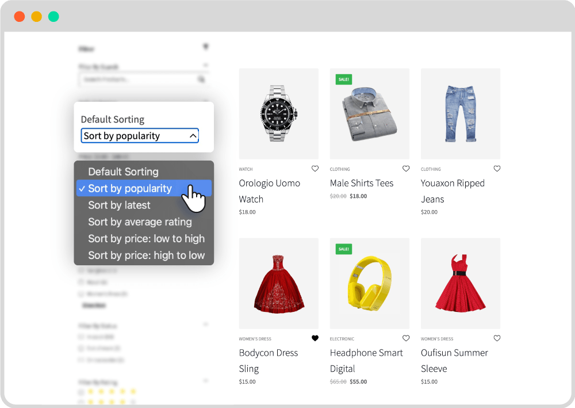Click WOMEN'S DRESS label above Bodycon Dress
Screen dimensions: 575x408
pyautogui.click(x=255, y=338)
